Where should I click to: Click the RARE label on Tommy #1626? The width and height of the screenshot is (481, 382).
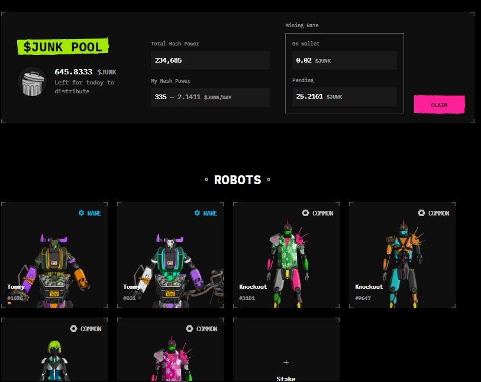pyautogui.click(x=94, y=213)
